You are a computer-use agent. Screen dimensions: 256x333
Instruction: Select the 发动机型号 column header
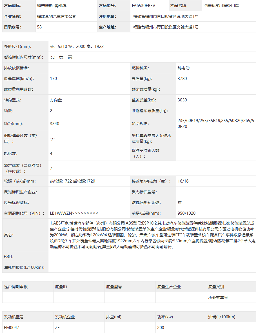(14, 317)
